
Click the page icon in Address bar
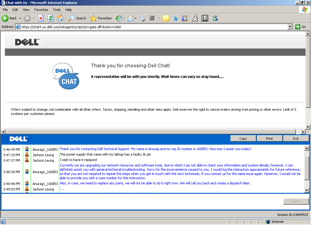pos(18,27)
